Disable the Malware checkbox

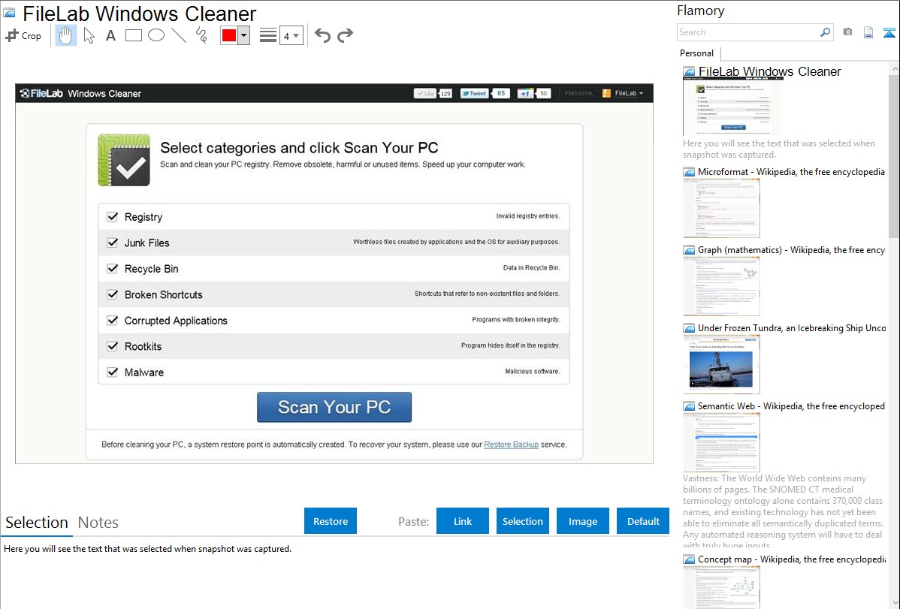tap(113, 372)
